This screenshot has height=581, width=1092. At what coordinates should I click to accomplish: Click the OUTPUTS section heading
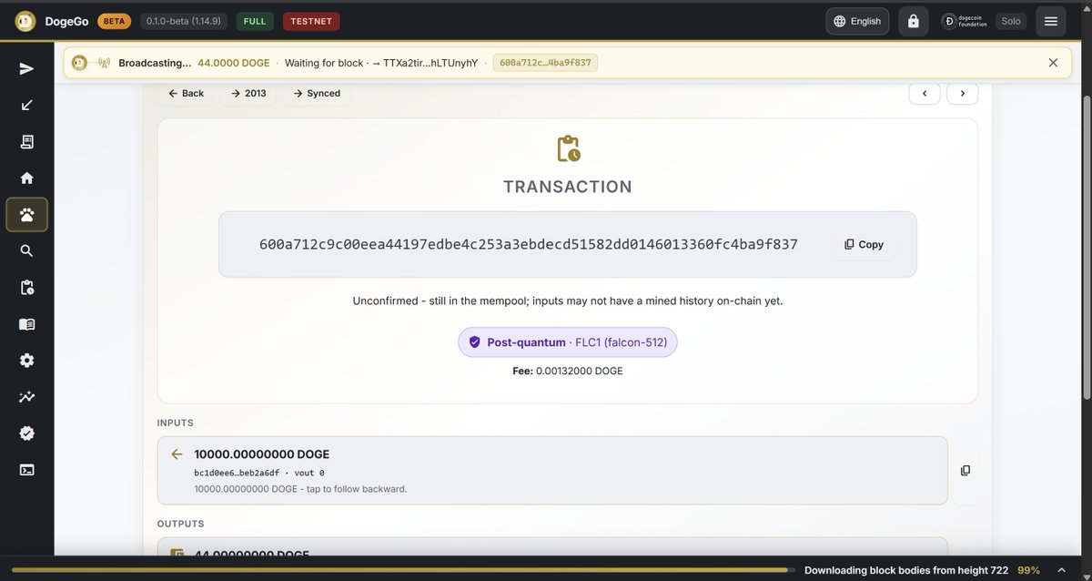click(180, 524)
